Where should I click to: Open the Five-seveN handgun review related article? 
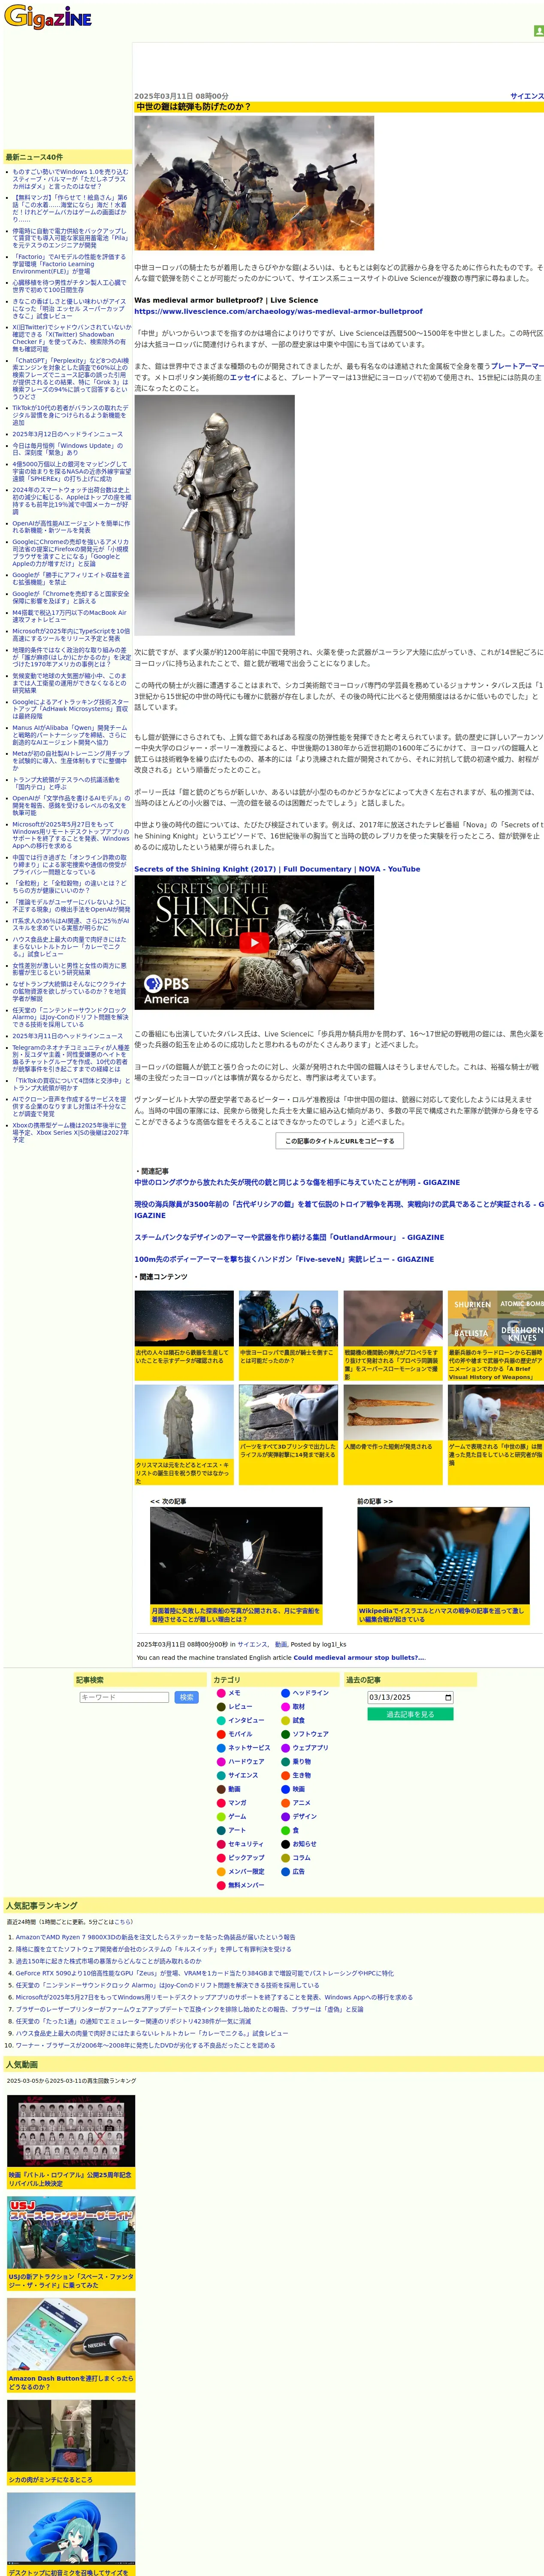click(x=284, y=1259)
